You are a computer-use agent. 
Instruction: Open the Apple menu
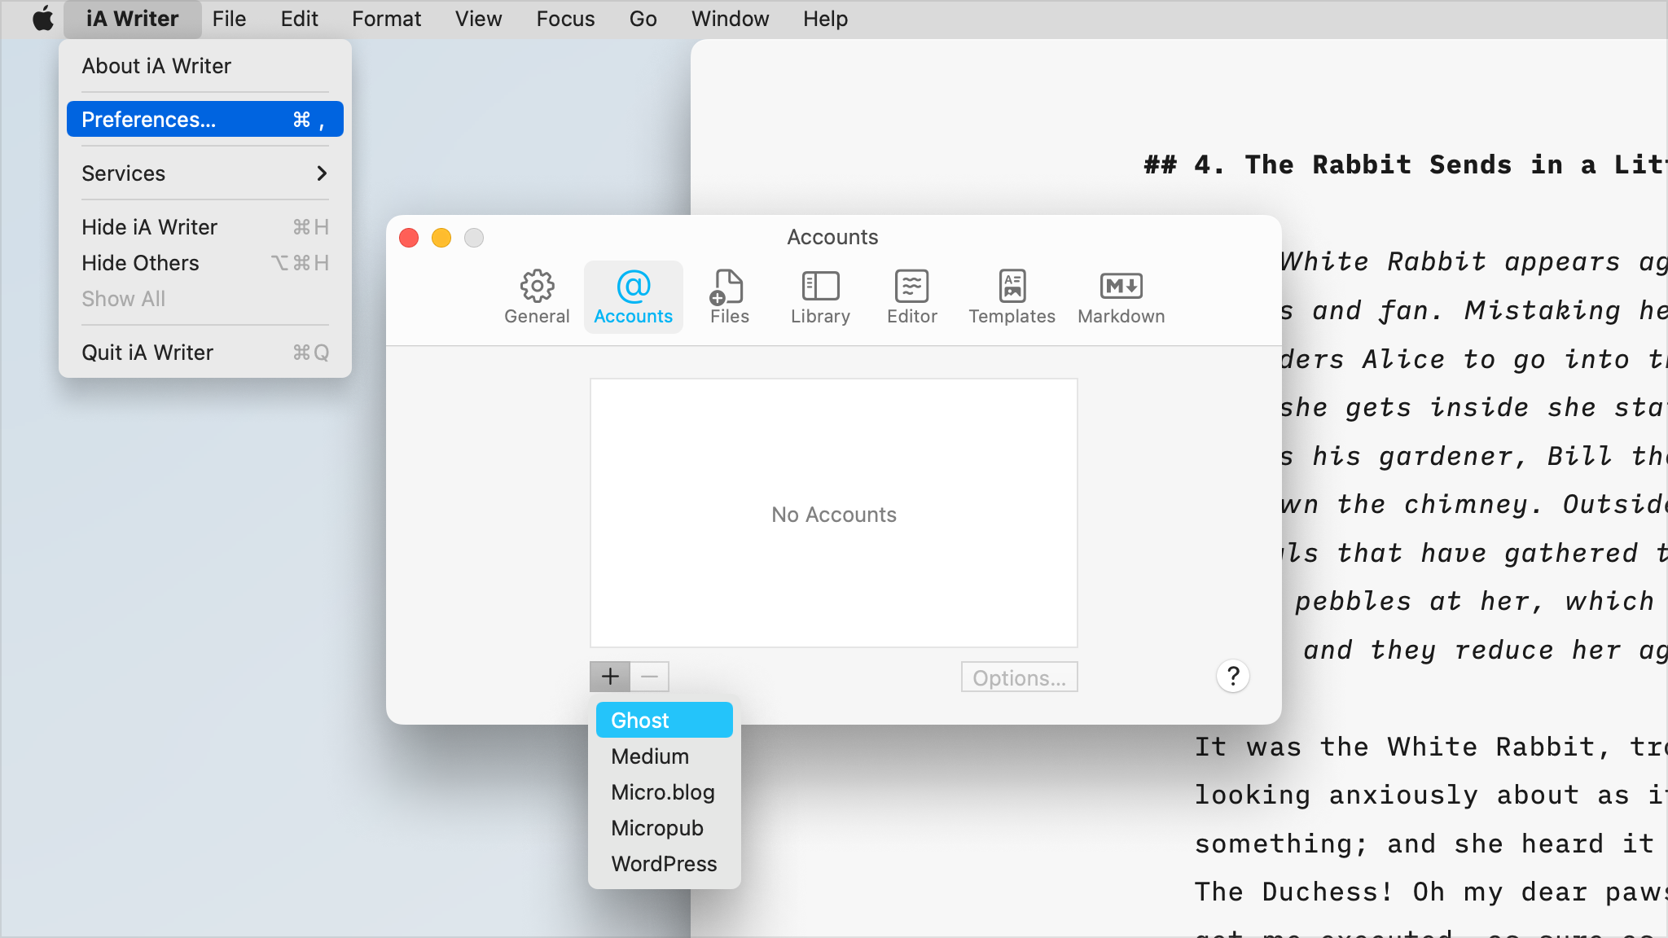pos(42,19)
